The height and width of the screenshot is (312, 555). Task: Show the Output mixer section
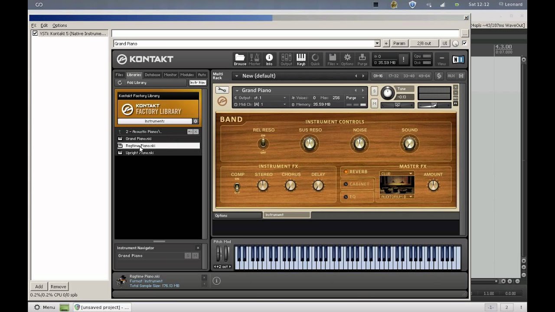pyautogui.click(x=286, y=59)
